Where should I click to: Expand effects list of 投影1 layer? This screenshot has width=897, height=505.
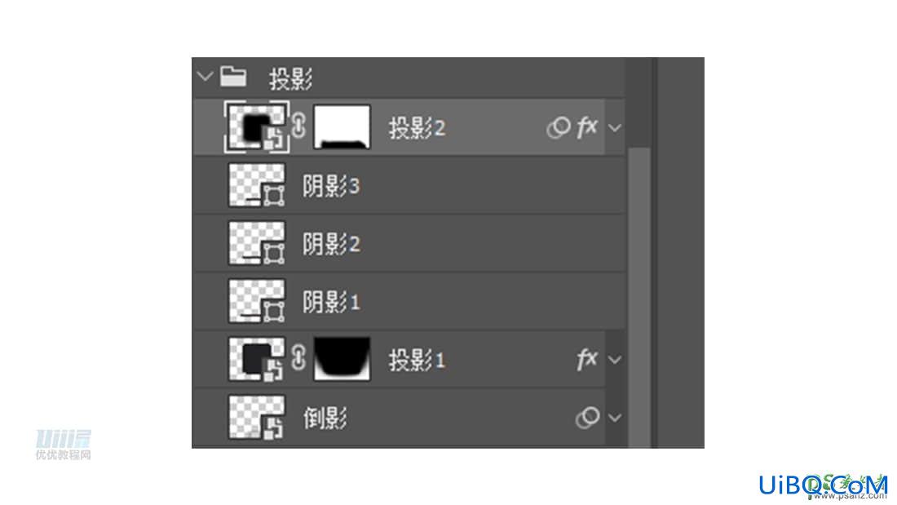[x=615, y=360]
